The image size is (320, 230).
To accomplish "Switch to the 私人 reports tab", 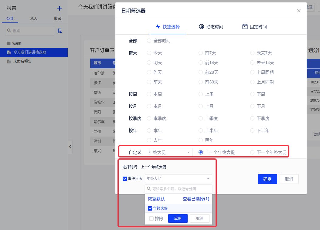I will [34, 19].
